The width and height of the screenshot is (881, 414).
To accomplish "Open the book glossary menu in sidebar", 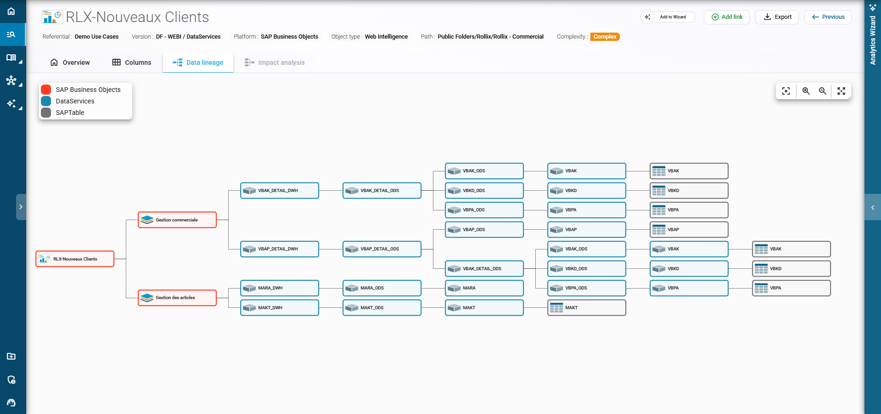I will pos(11,58).
